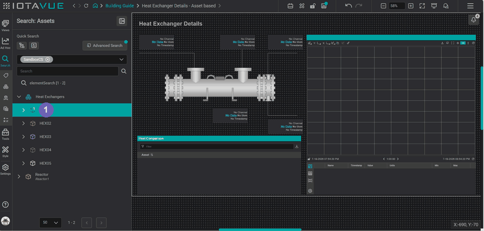
Task: Click the Asset column sort header
Action: 147,155
